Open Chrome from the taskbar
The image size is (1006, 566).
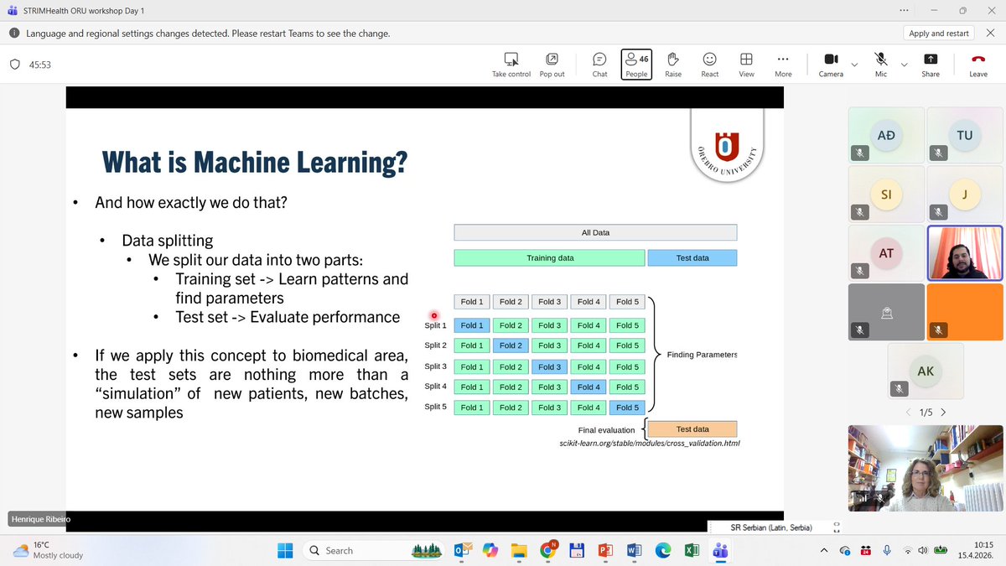coord(548,550)
